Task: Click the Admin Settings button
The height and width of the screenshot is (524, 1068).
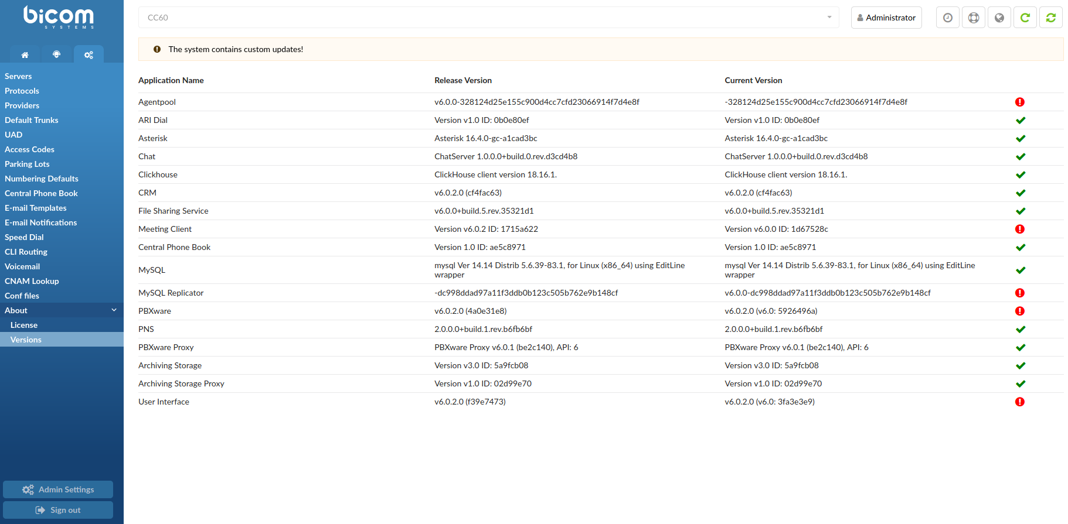Action: coord(58,489)
